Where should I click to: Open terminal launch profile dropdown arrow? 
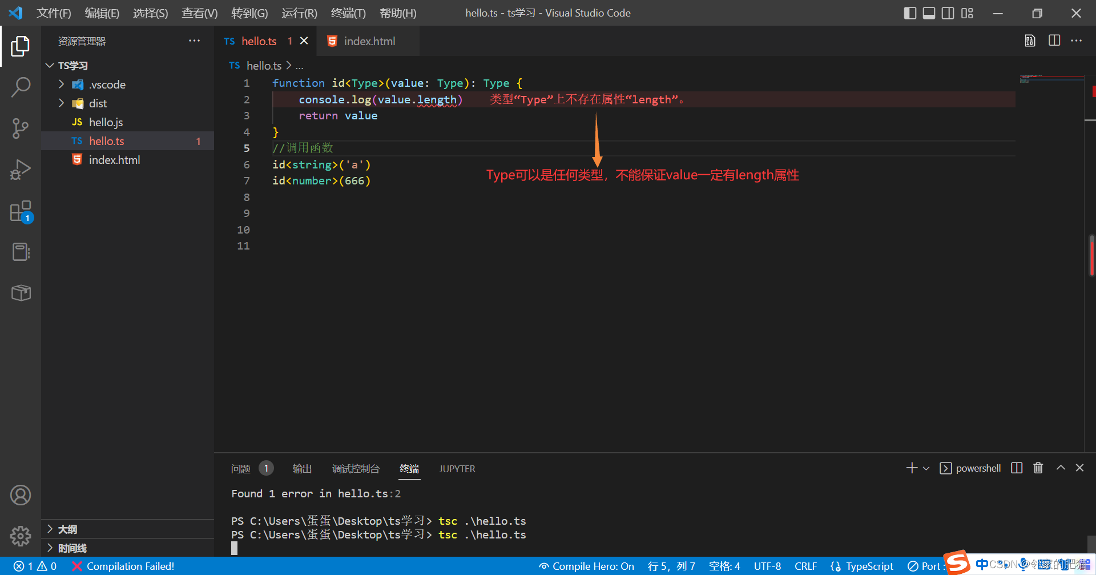[x=926, y=469]
